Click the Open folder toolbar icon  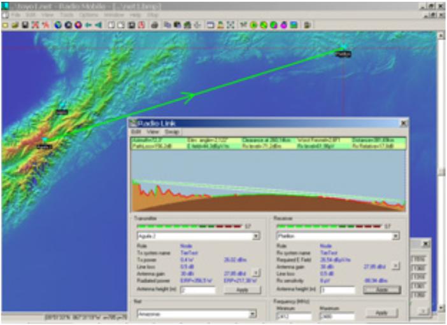[14, 25]
